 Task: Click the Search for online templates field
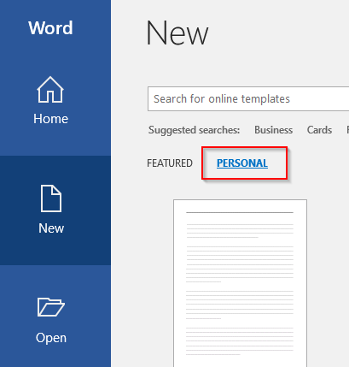pos(248,99)
